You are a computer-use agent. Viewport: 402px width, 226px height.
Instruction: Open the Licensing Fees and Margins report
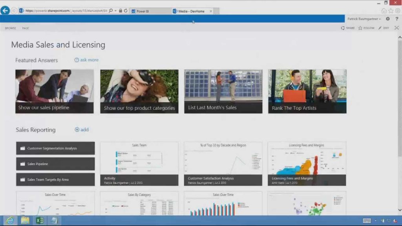click(307, 163)
